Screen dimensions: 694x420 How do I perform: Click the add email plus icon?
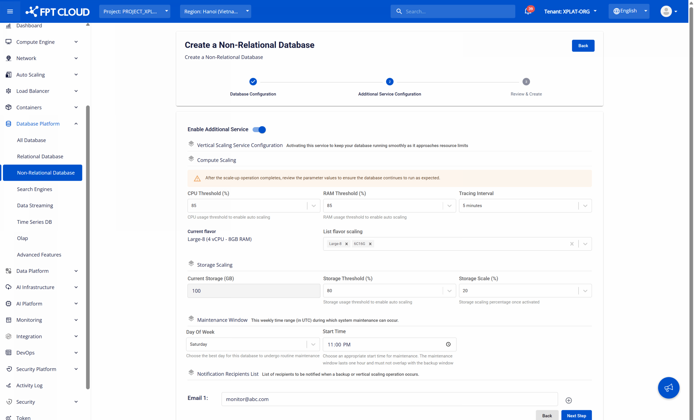[x=568, y=400]
